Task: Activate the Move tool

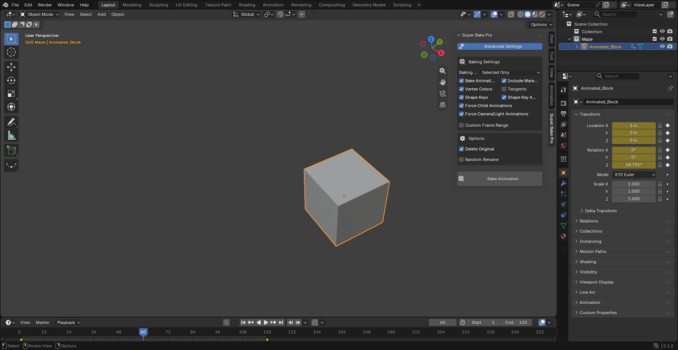Action: coord(11,67)
